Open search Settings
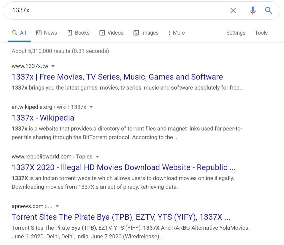Screen dimensions: 284x245 (x=236, y=33)
